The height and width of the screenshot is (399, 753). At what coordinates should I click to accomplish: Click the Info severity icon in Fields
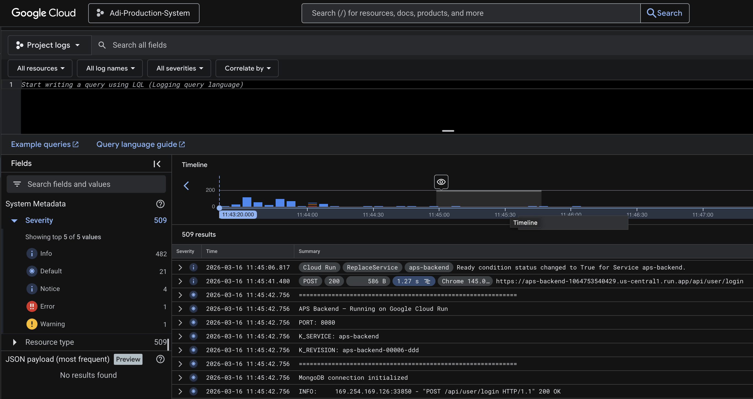pos(32,254)
